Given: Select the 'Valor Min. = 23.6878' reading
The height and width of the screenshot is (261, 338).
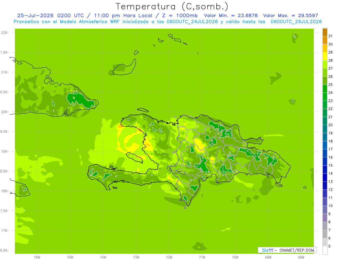Looking at the screenshot, I should (x=231, y=15).
